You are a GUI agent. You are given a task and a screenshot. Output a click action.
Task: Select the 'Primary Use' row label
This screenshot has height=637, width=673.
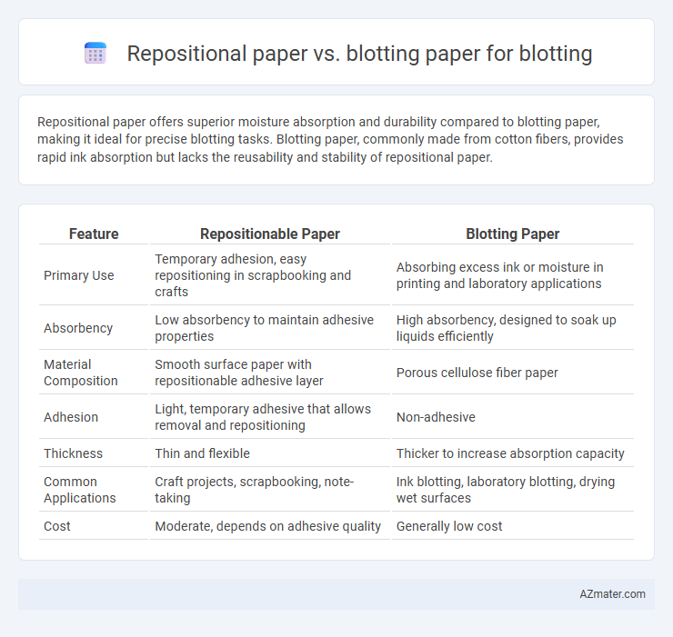coord(79,275)
